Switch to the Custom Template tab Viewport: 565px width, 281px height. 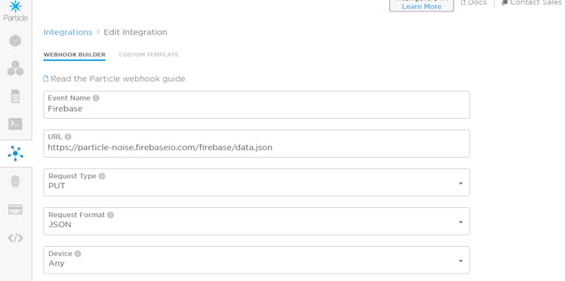point(149,55)
